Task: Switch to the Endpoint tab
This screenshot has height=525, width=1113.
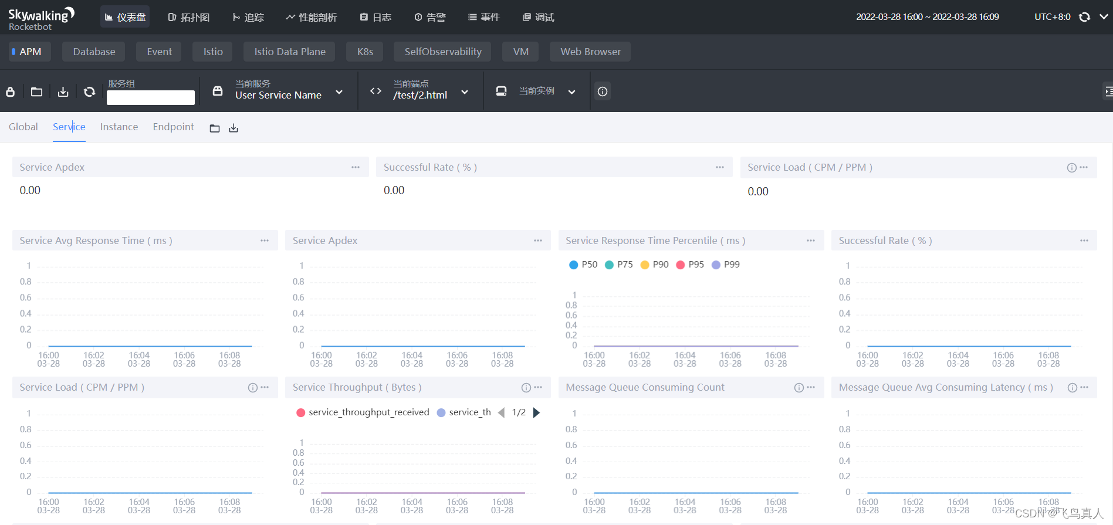Action: coord(173,127)
